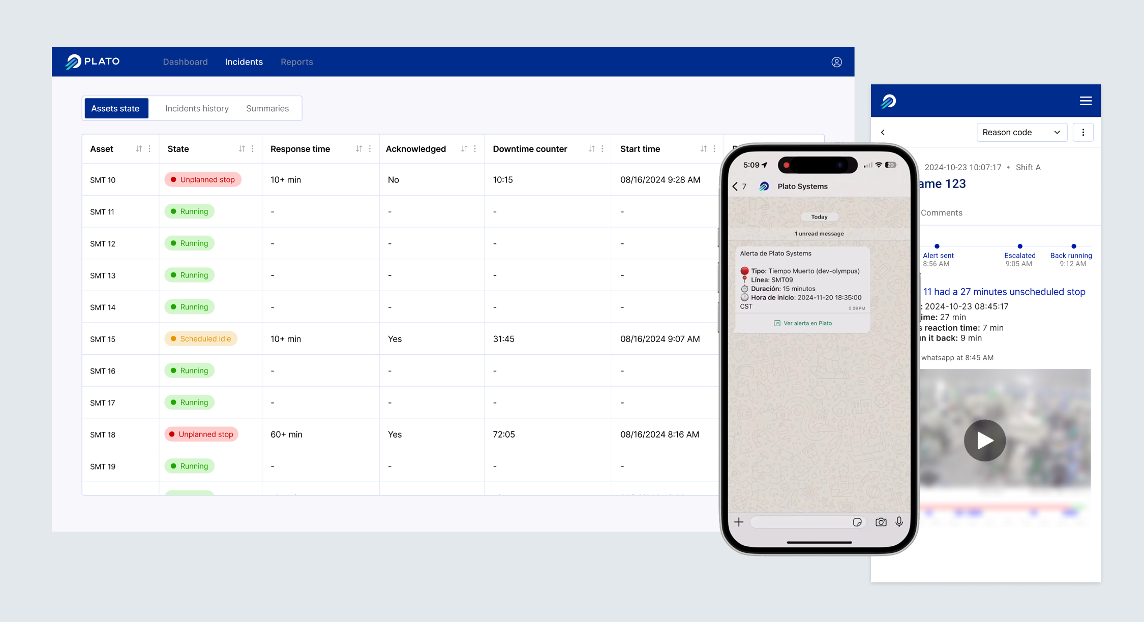Sort the Start time column
1144x622 pixels.
(704, 149)
